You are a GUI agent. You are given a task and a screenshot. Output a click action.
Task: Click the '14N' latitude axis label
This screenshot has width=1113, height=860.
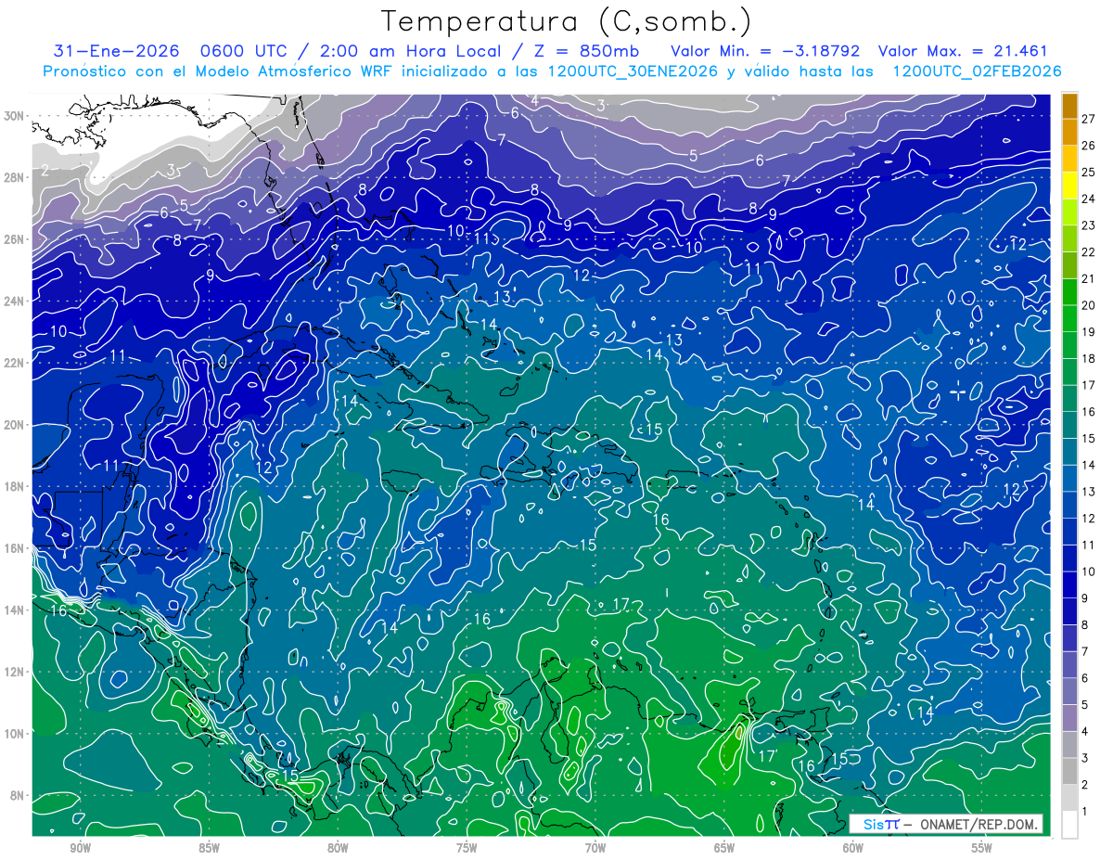tap(16, 610)
